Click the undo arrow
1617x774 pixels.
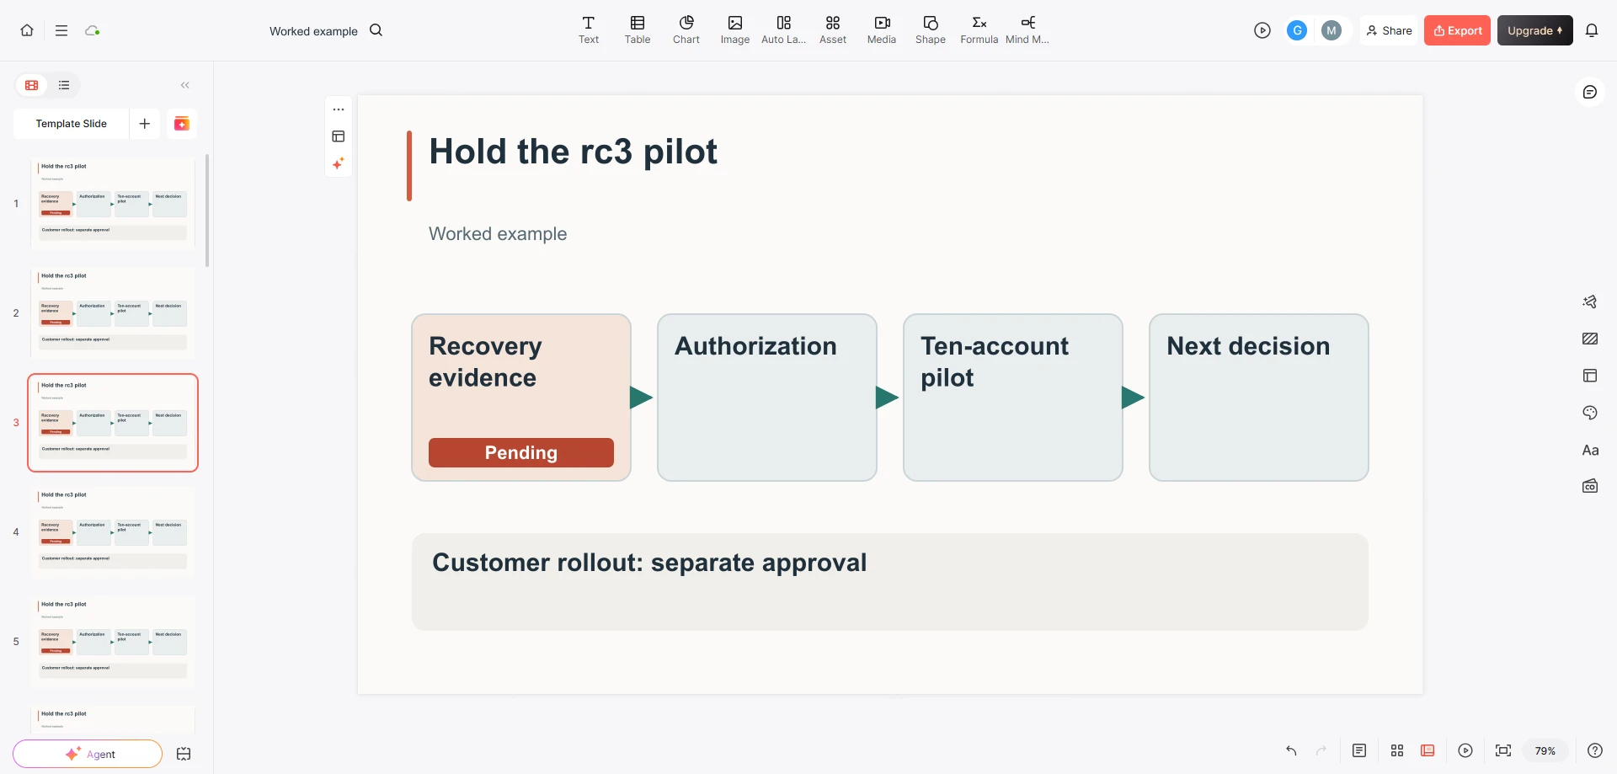coord(1291,750)
